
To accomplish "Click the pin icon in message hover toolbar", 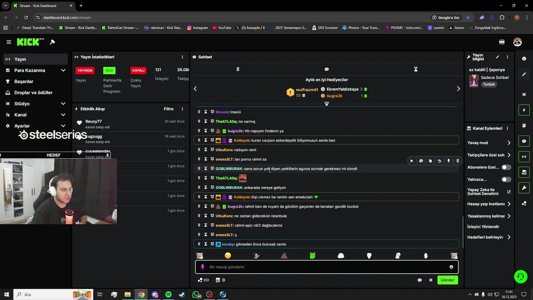I will pyautogui.click(x=448, y=161).
